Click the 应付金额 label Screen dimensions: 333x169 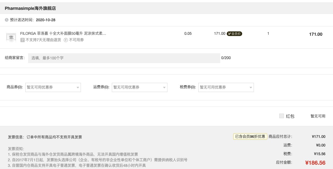point(284,163)
